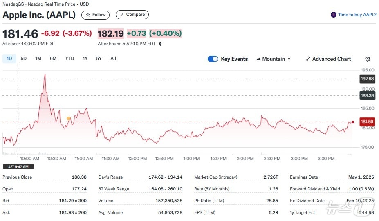The image size is (379, 221).
Task: Click the Follow star button
Action: [x=96, y=15]
